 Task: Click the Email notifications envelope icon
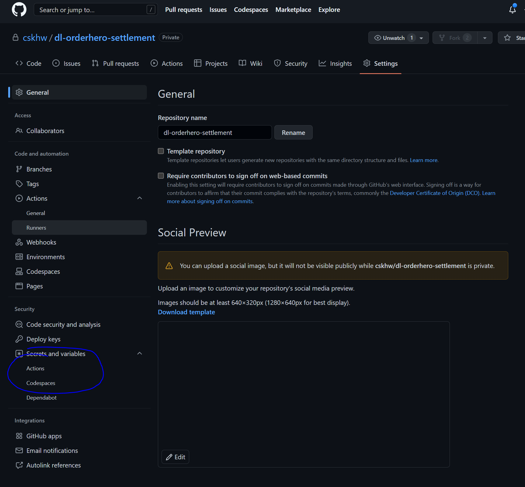(x=19, y=450)
